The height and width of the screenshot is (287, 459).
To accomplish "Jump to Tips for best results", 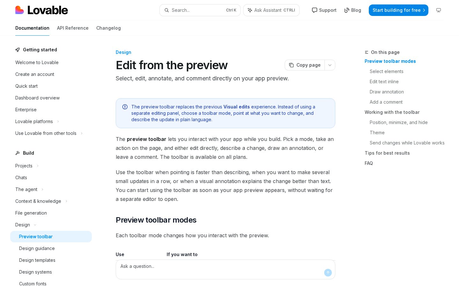I will pyautogui.click(x=387, y=153).
